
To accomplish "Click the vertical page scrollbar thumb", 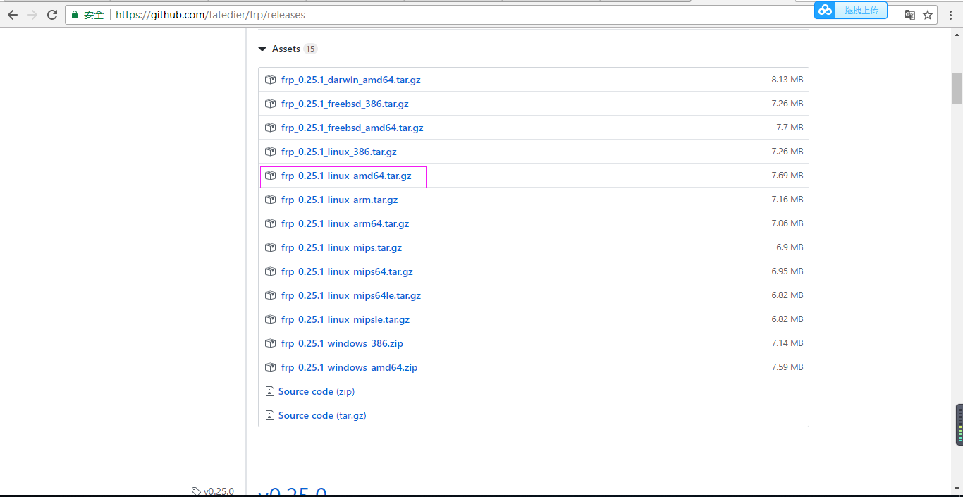I will pyautogui.click(x=957, y=88).
